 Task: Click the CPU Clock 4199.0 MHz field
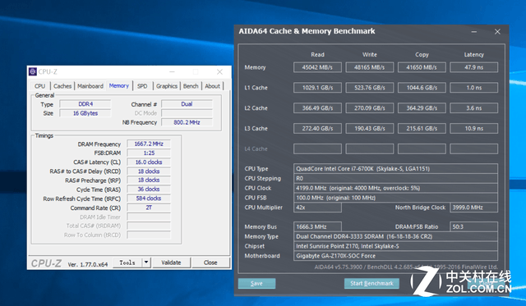click(395, 188)
